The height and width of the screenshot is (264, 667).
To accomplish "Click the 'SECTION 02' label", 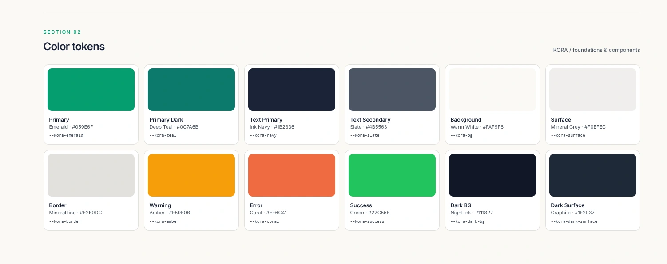I will pyautogui.click(x=62, y=32).
